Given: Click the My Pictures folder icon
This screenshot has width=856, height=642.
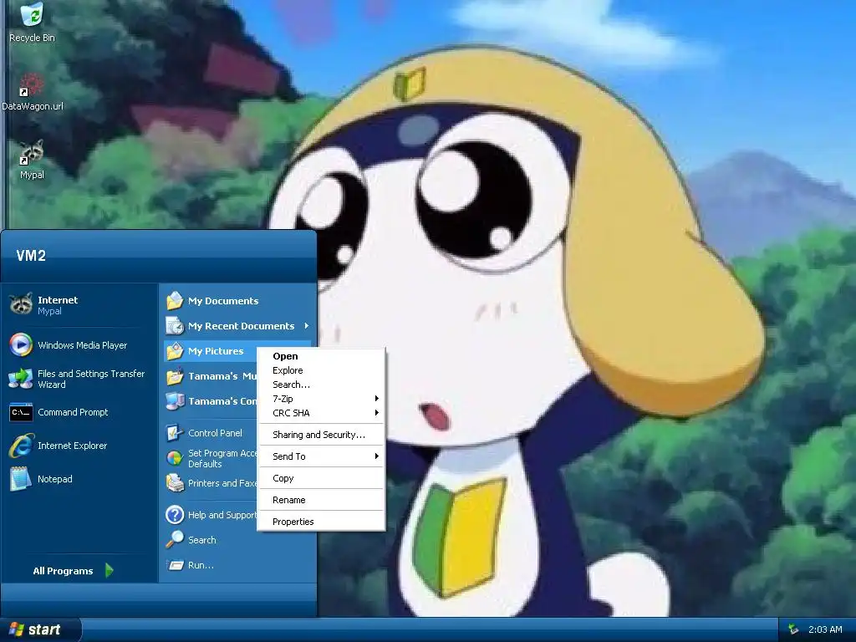Looking at the screenshot, I should (175, 351).
